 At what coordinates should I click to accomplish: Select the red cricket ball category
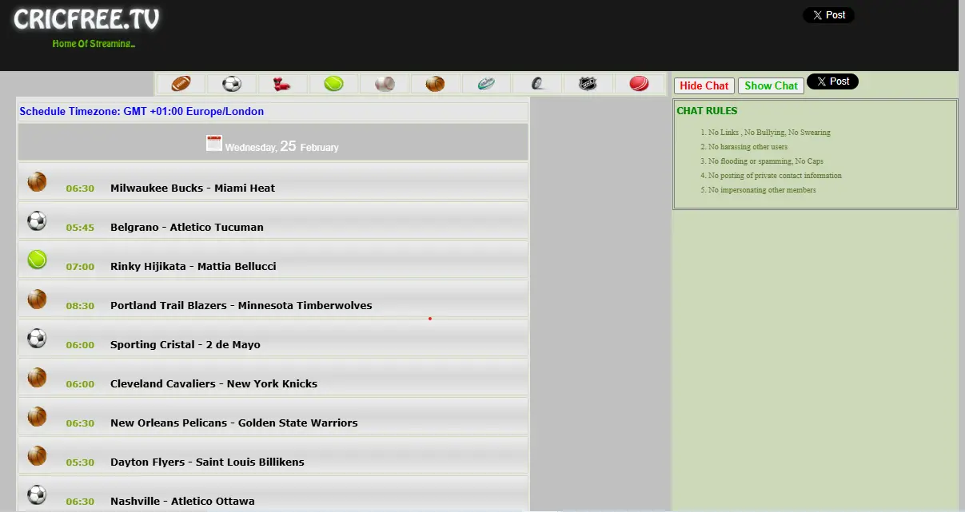tap(639, 84)
